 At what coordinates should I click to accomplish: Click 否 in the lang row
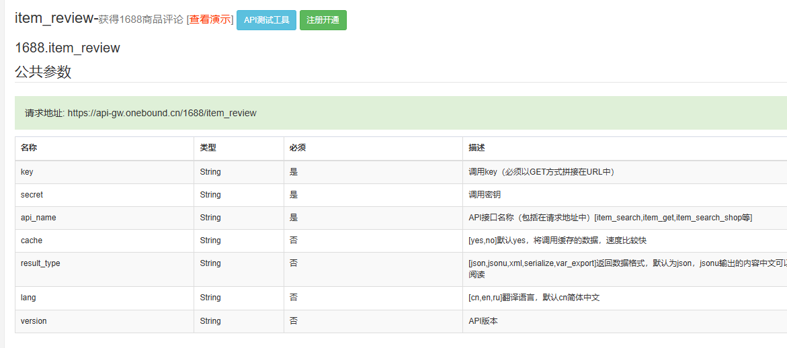tap(294, 298)
